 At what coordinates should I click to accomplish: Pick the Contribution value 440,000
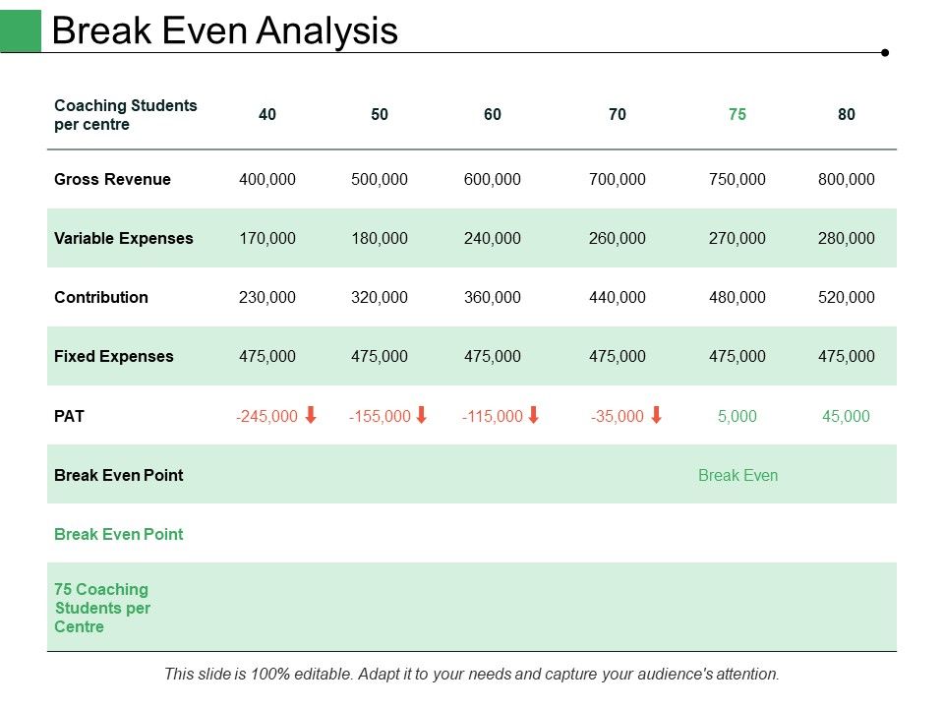coord(618,297)
